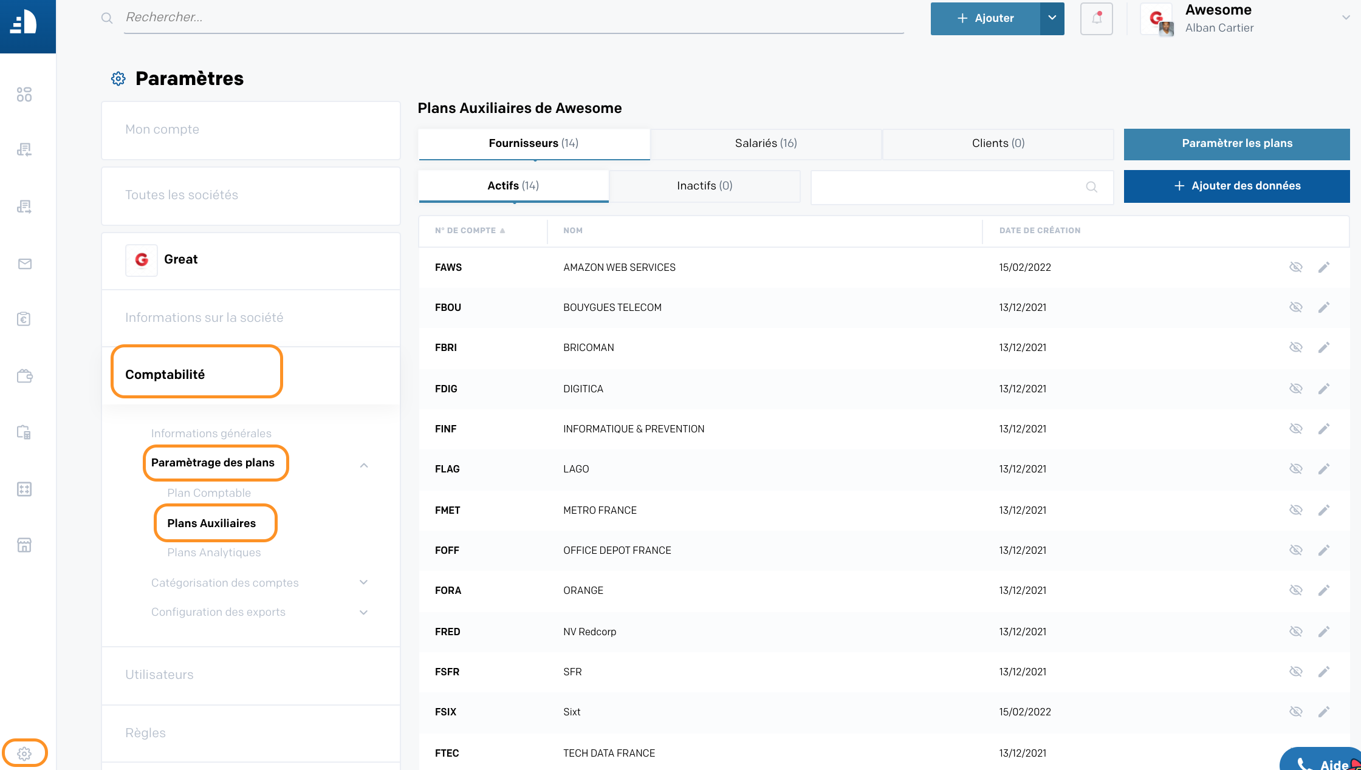Edit INFORMATIQUE & PREVENTION pencil icon
1361x770 pixels.
tap(1324, 429)
